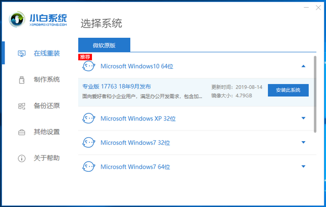Image resolution: width=326 pixels, height=207 pixels.
Task: Open the 在线重装 menu item
Action: 47,54
